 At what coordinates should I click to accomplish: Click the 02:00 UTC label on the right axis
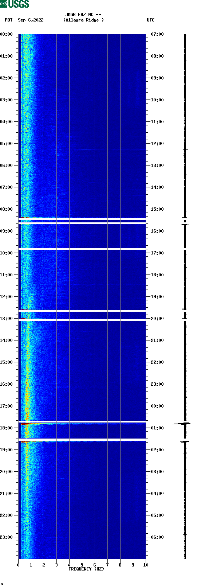click(157, 450)
